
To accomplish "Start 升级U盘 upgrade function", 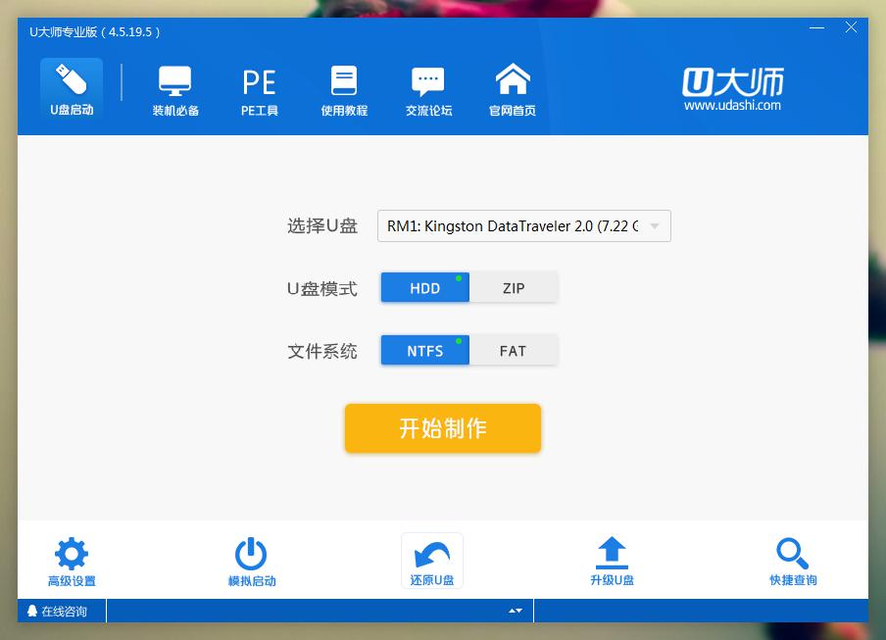I will [x=613, y=560].
